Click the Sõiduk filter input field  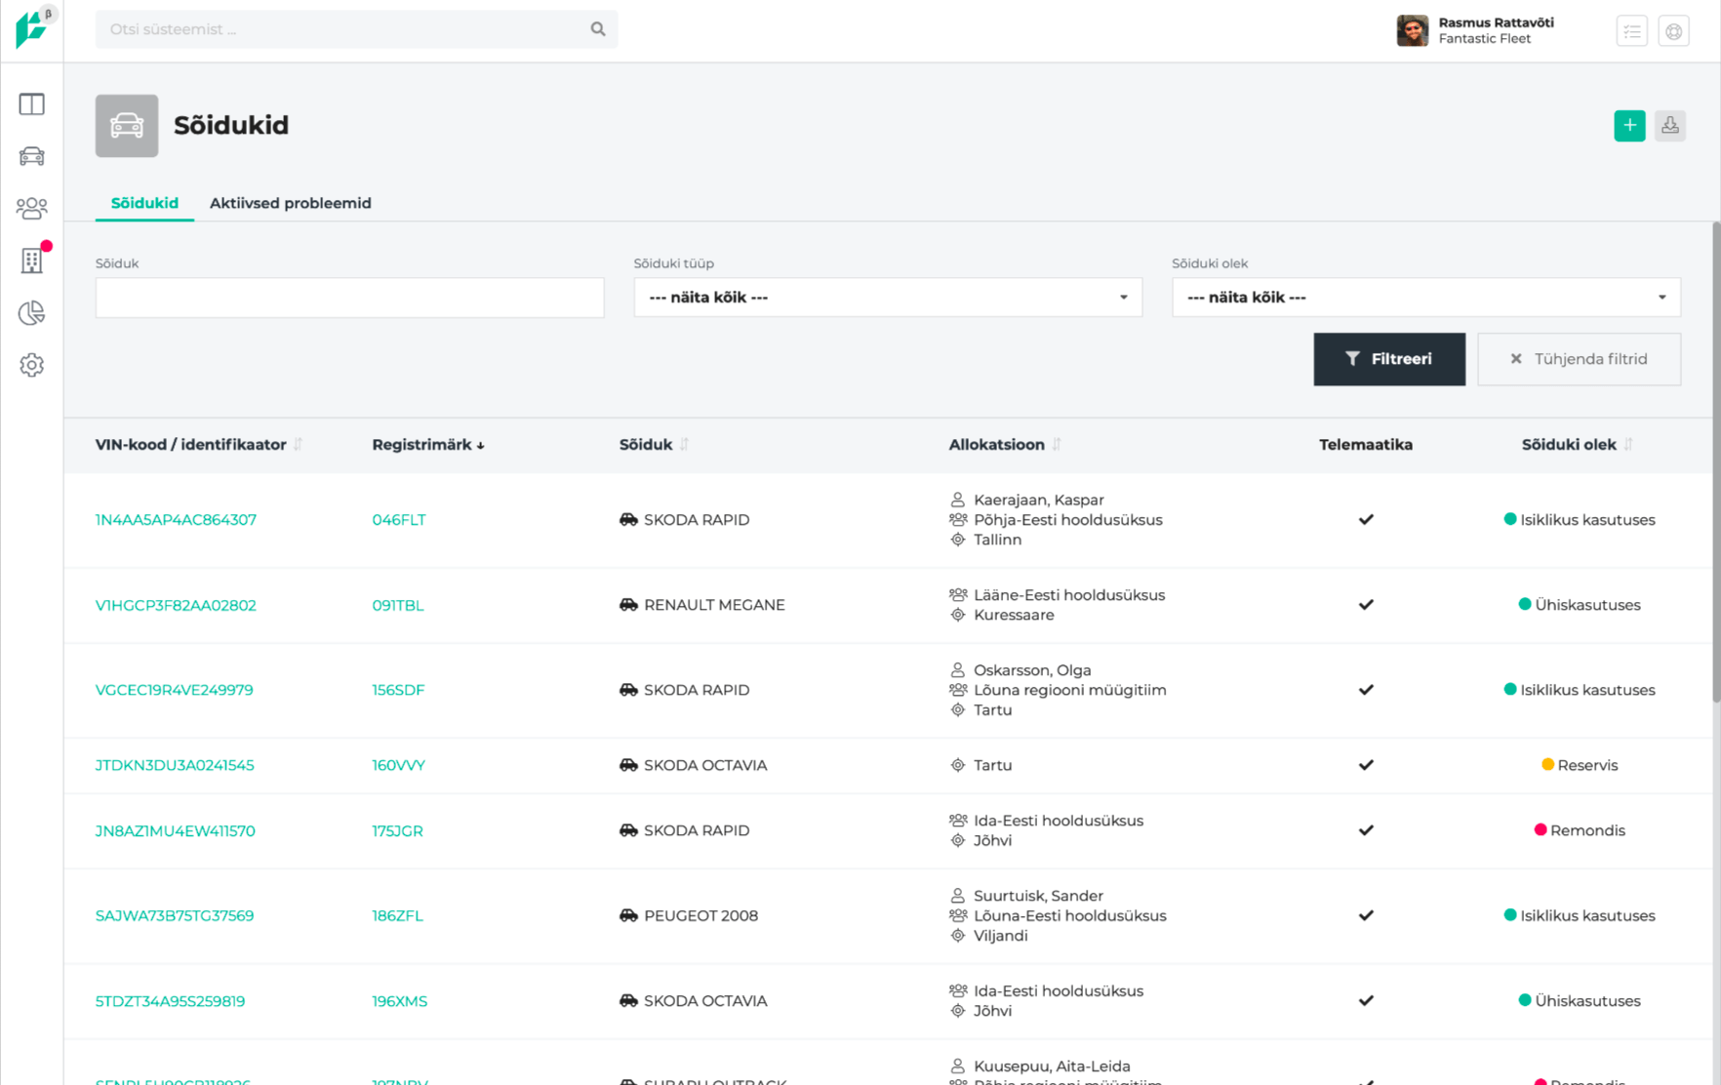click(349, 298)
